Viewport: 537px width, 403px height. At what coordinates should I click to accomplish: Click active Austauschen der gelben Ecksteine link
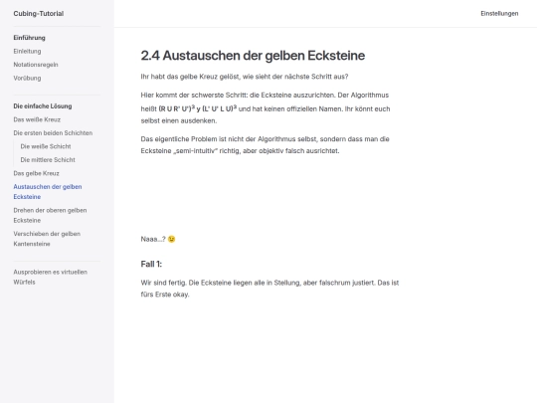click(48, 192)
